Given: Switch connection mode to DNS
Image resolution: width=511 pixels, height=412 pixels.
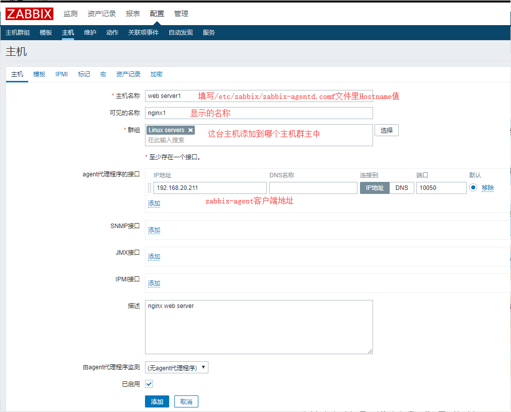Looking at the screenshot, I should point(402,188).
